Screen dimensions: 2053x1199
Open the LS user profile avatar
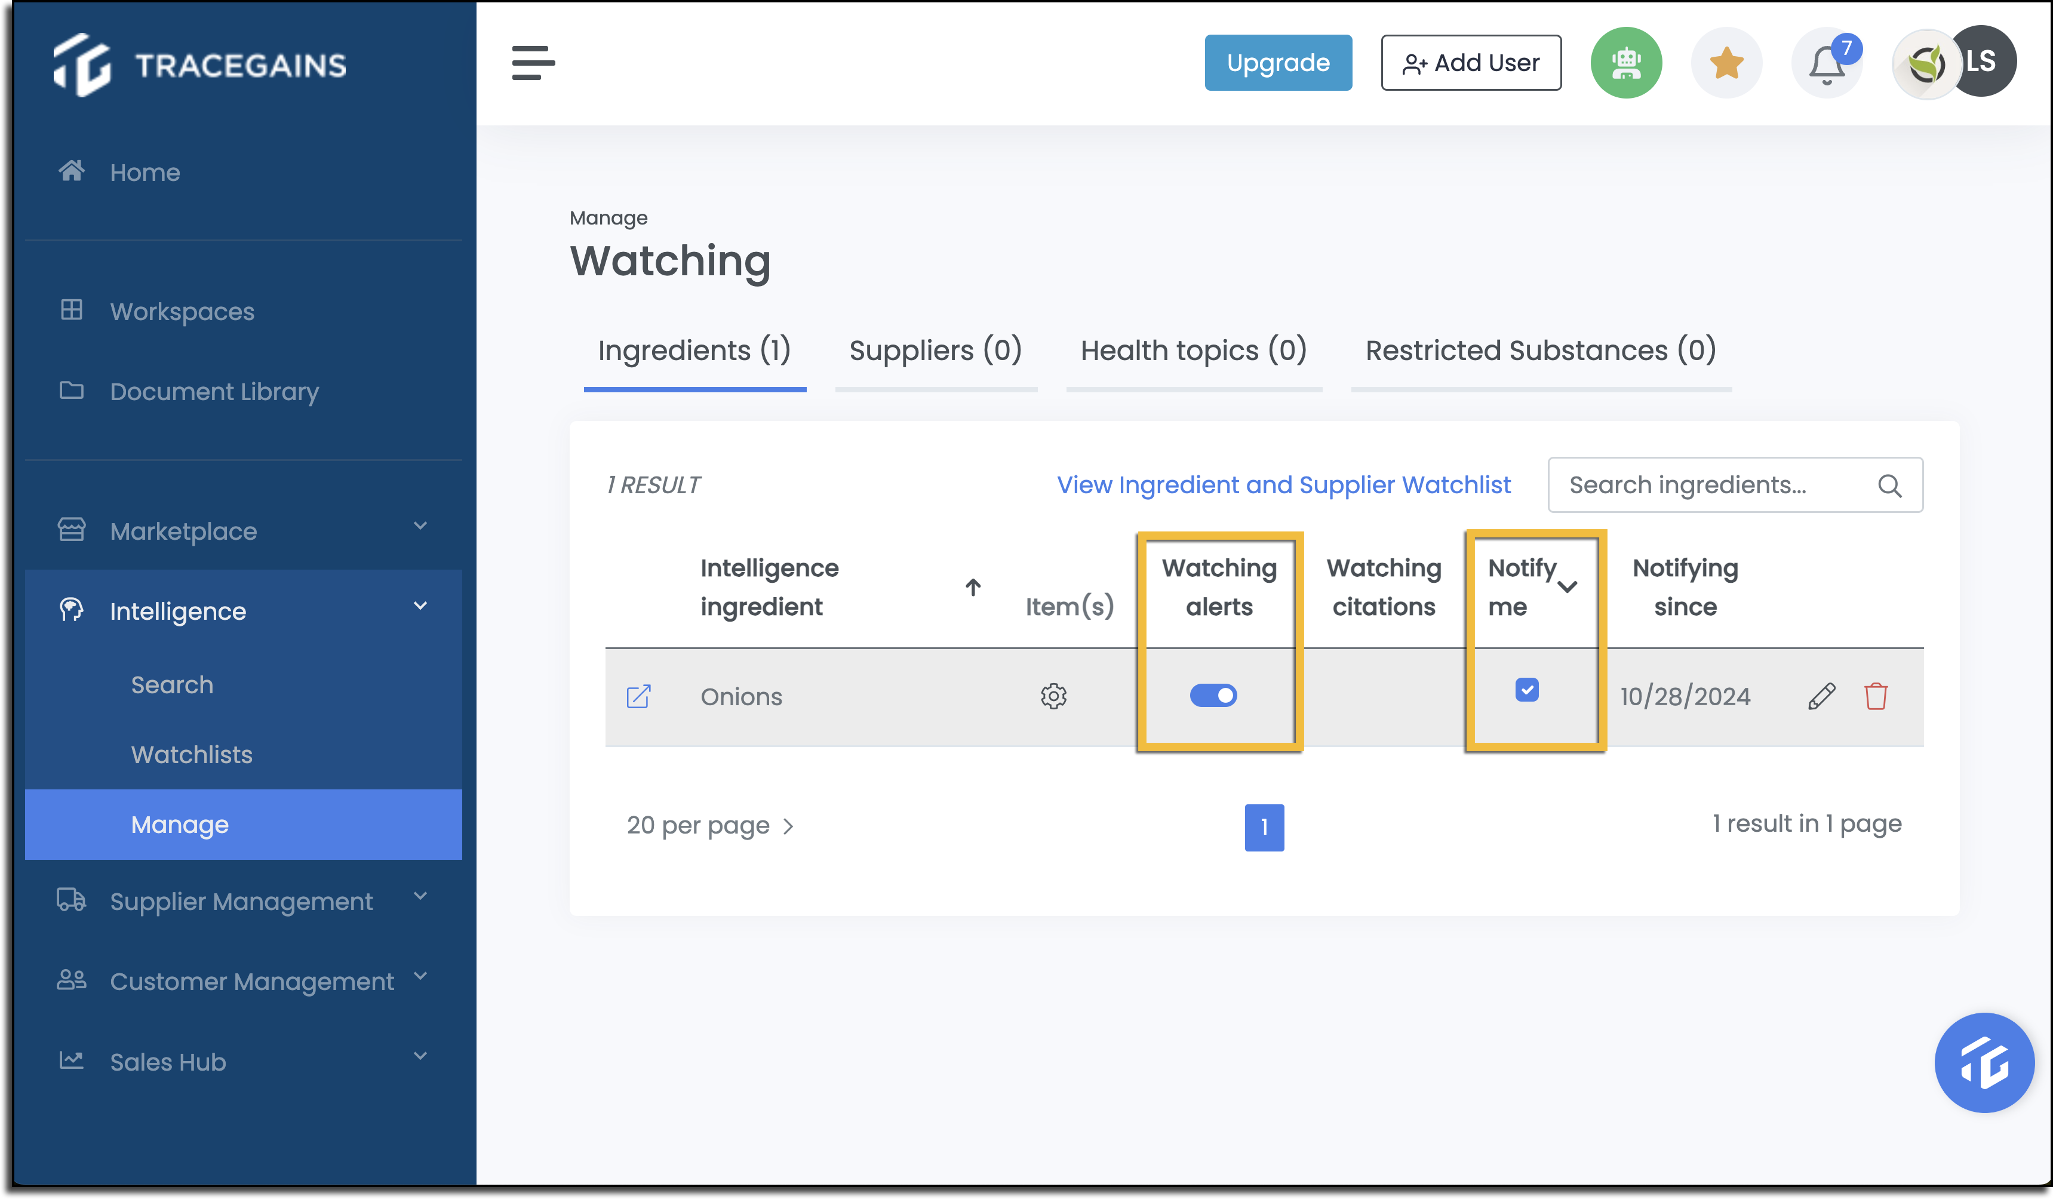1984,61
